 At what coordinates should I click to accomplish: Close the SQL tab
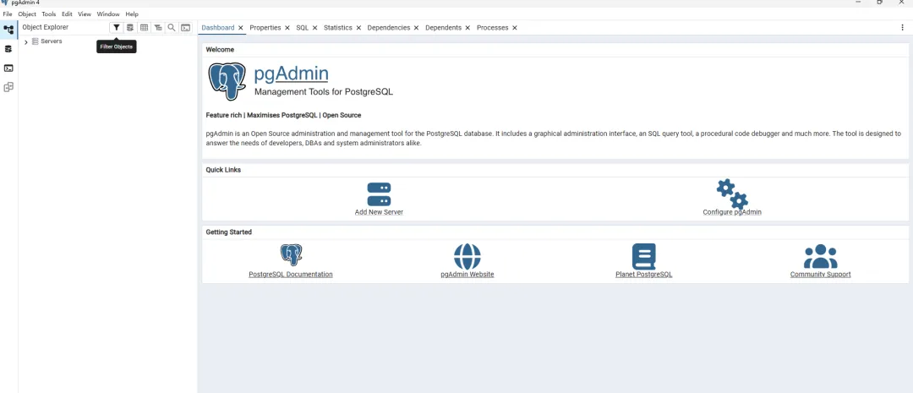coord(315,27)
